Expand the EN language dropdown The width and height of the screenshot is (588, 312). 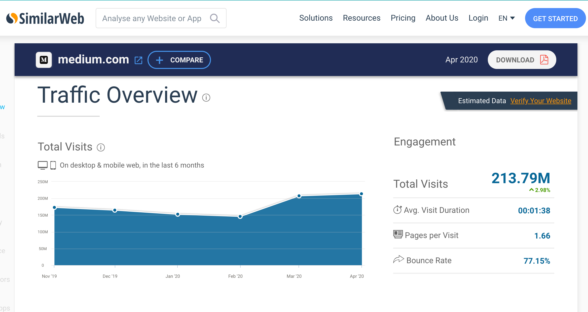click(x=506, y=18)
